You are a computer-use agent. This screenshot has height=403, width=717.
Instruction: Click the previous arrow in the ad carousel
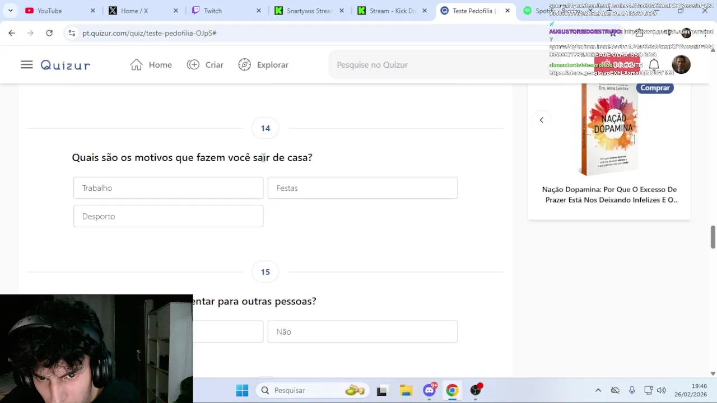(541, 120)
